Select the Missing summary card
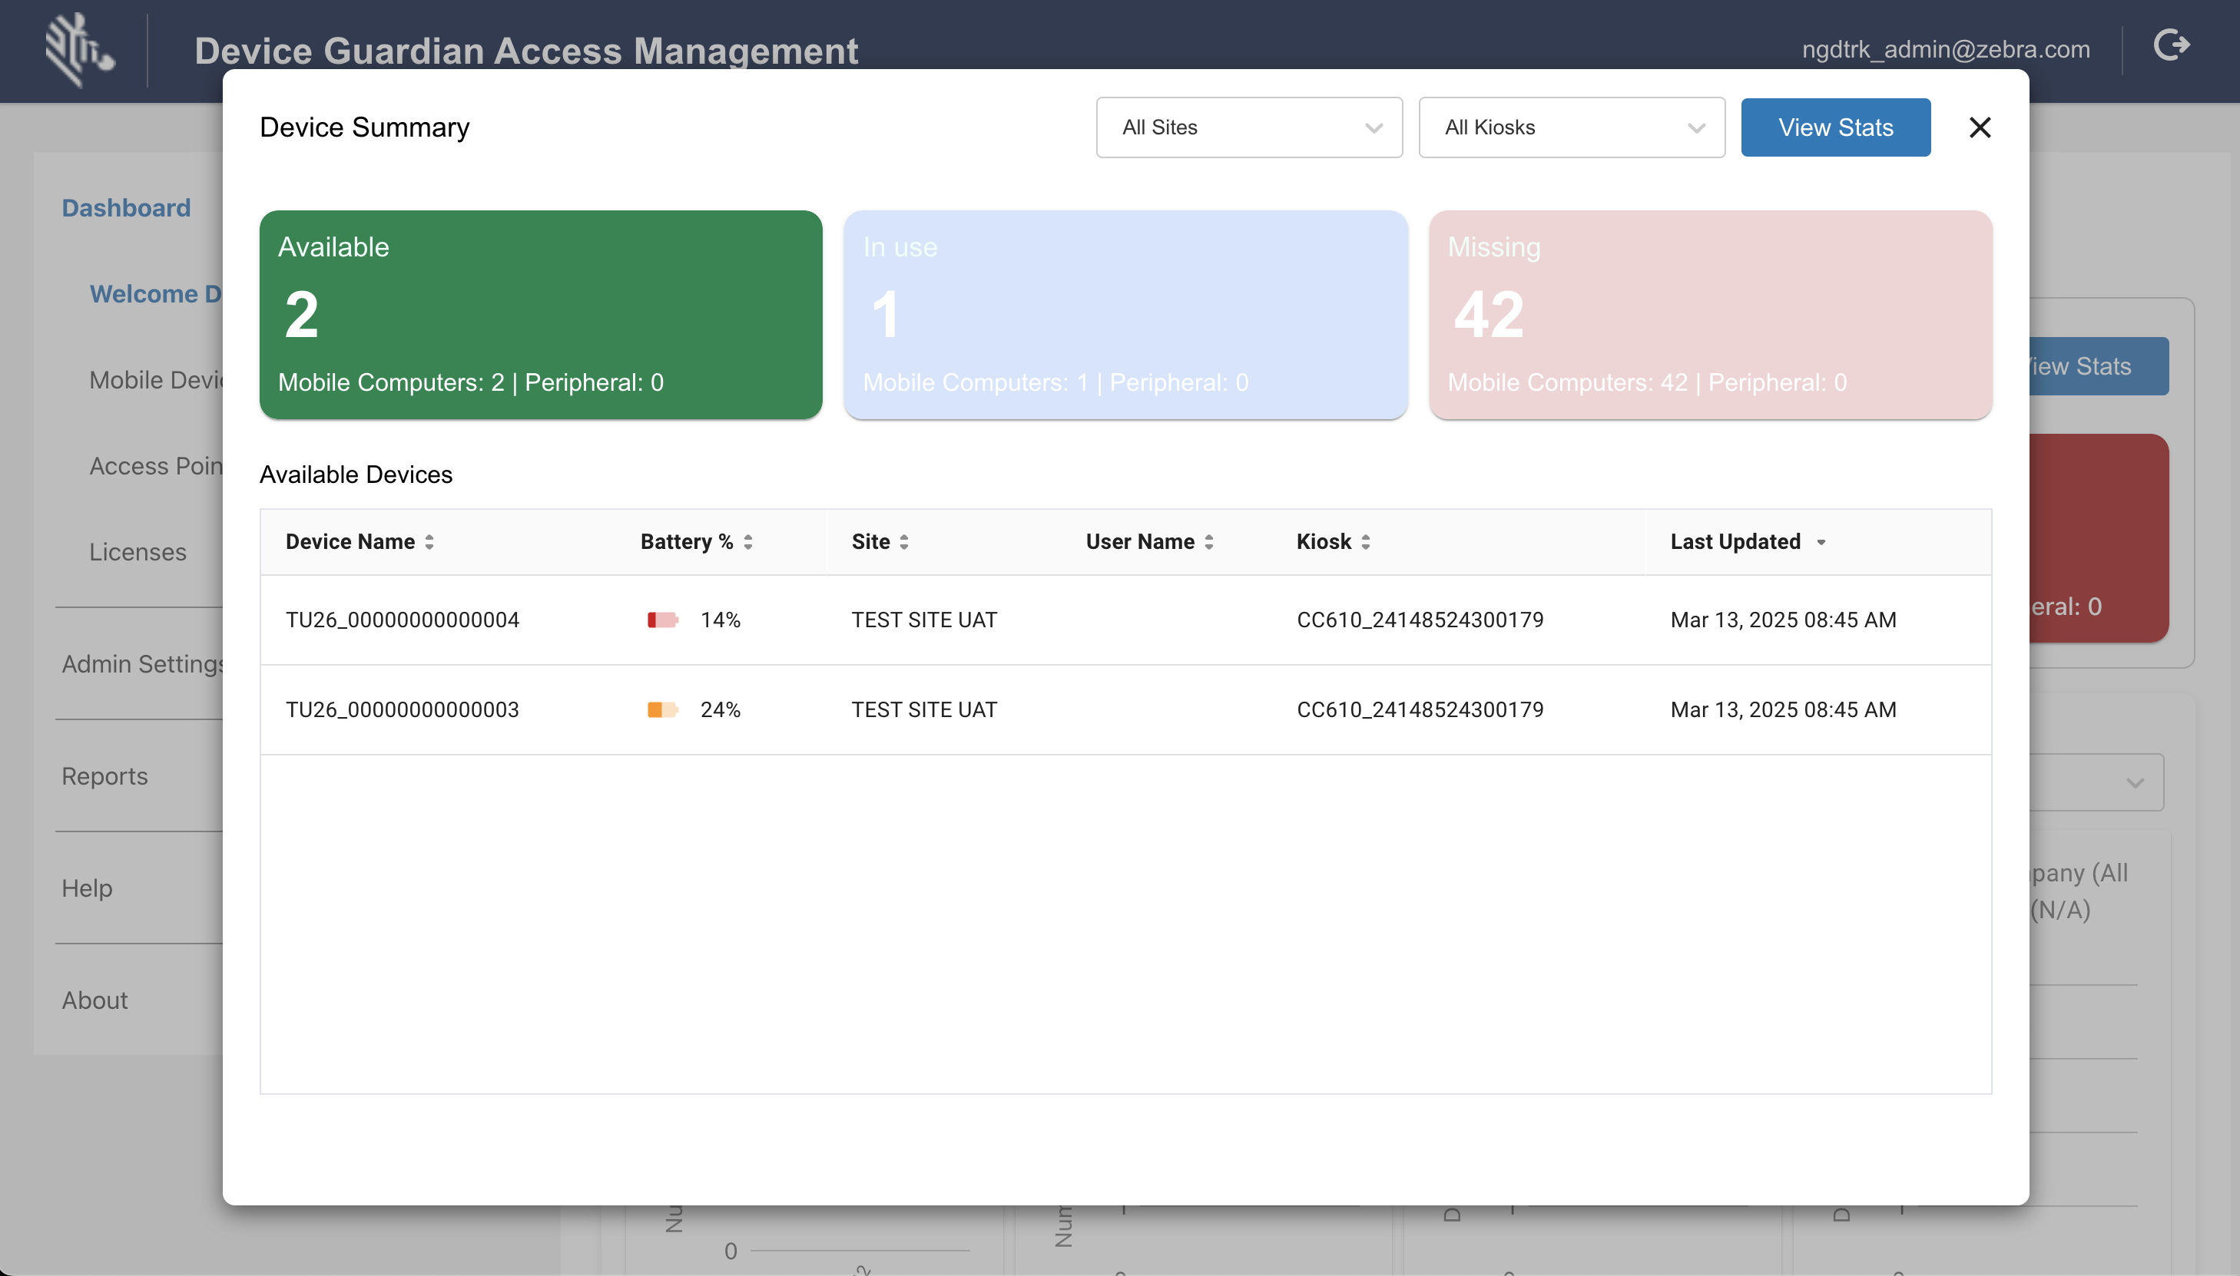Image resolution: width=2240 pixels, height=1276 pixels. 1710,314
